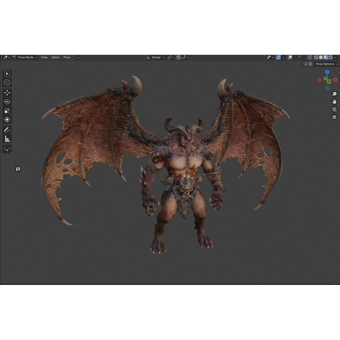Open the snapping options dropdown
The image size is (340, 340).
pos(185,57)
